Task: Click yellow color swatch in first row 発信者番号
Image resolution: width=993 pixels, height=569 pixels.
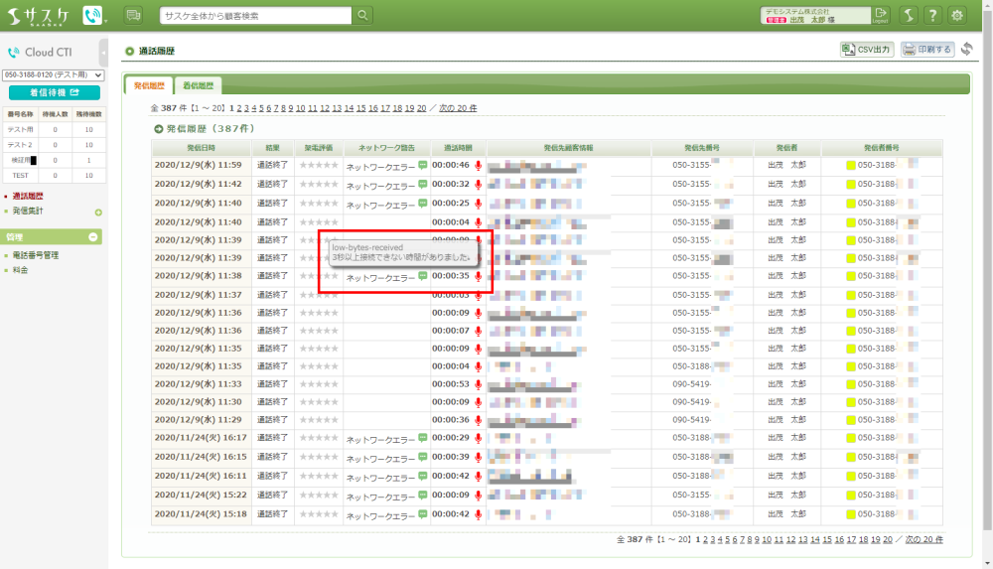Action: [850, 165]
